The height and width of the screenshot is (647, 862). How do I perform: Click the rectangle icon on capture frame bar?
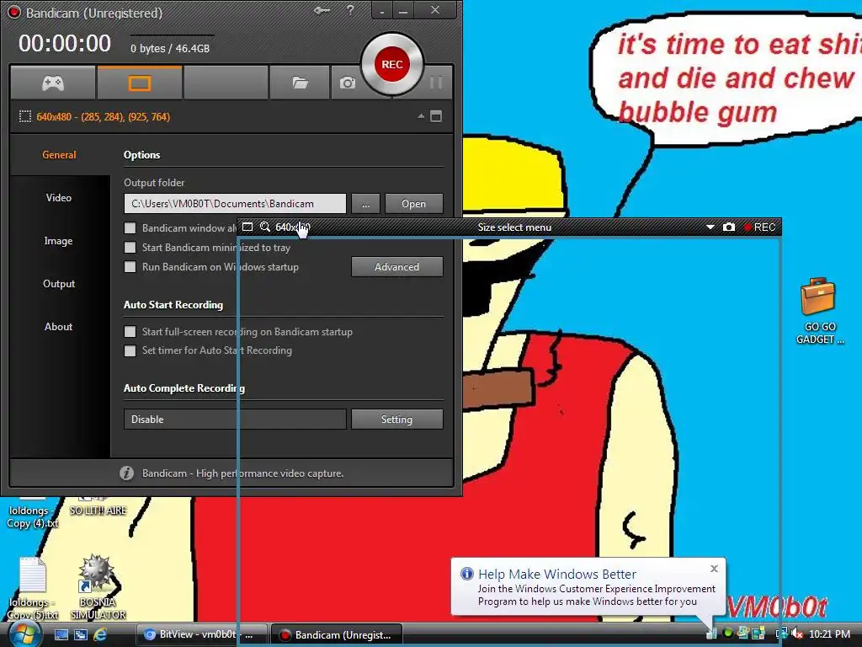(x=247, y=227)
